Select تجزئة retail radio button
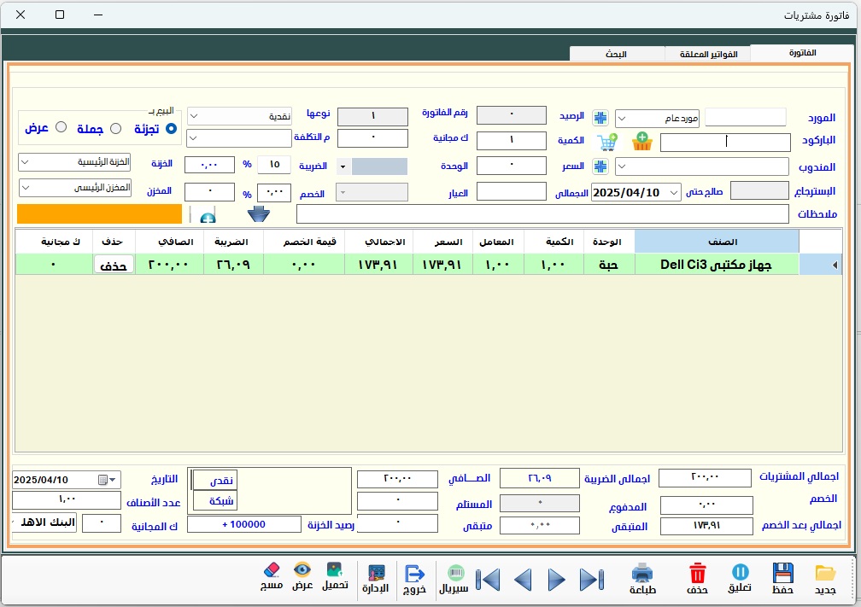 click(172, 128)
